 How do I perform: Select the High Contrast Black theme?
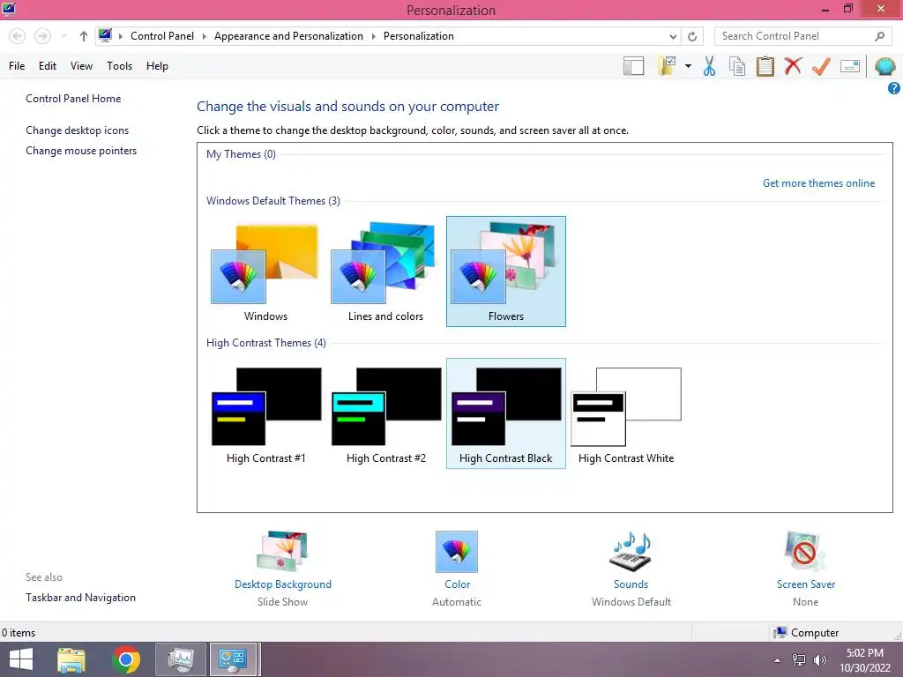pyautogui.click(x=505, y=414)
